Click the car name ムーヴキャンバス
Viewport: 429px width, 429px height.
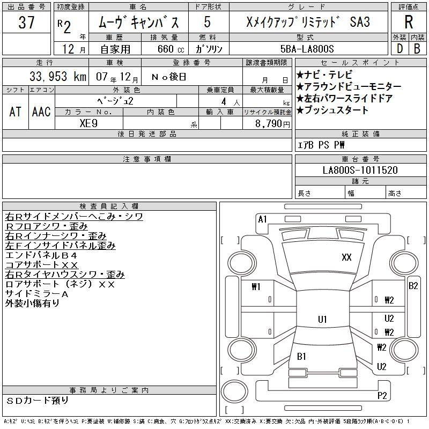point(138,22)
